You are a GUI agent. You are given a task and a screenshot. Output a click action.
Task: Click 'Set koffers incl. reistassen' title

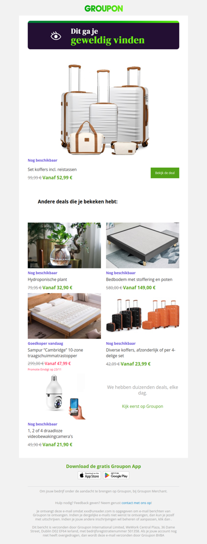[x=52, y=170]
